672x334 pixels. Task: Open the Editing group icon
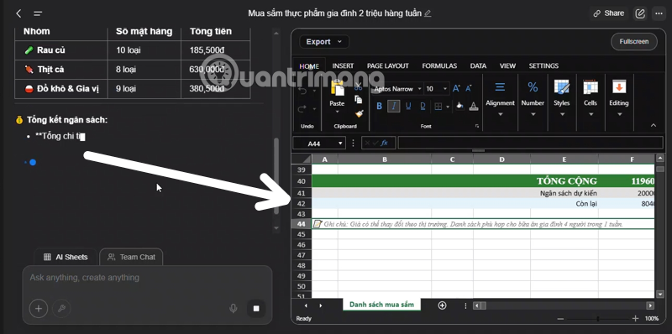pyautogui.click(x=619, y=87)
